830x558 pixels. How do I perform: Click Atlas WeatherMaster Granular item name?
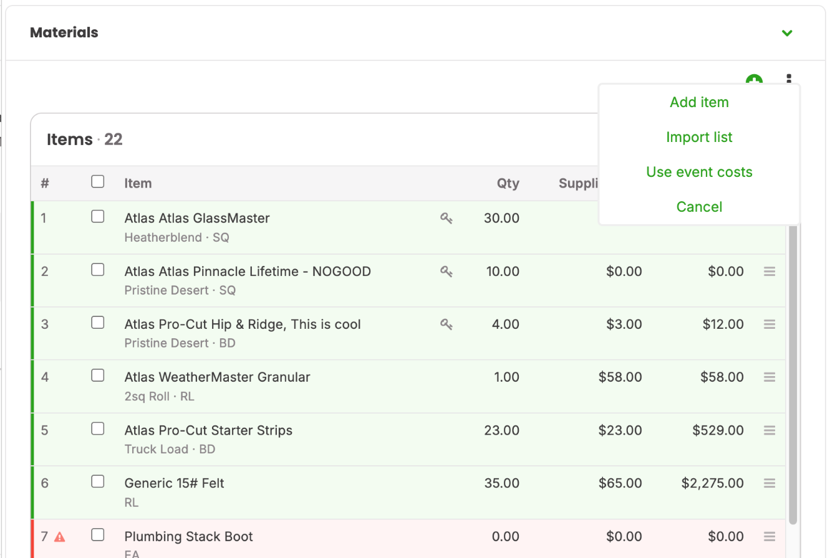click(217, 377)
